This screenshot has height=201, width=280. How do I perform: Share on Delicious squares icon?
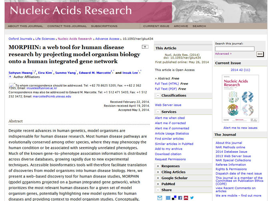point(174,198)
